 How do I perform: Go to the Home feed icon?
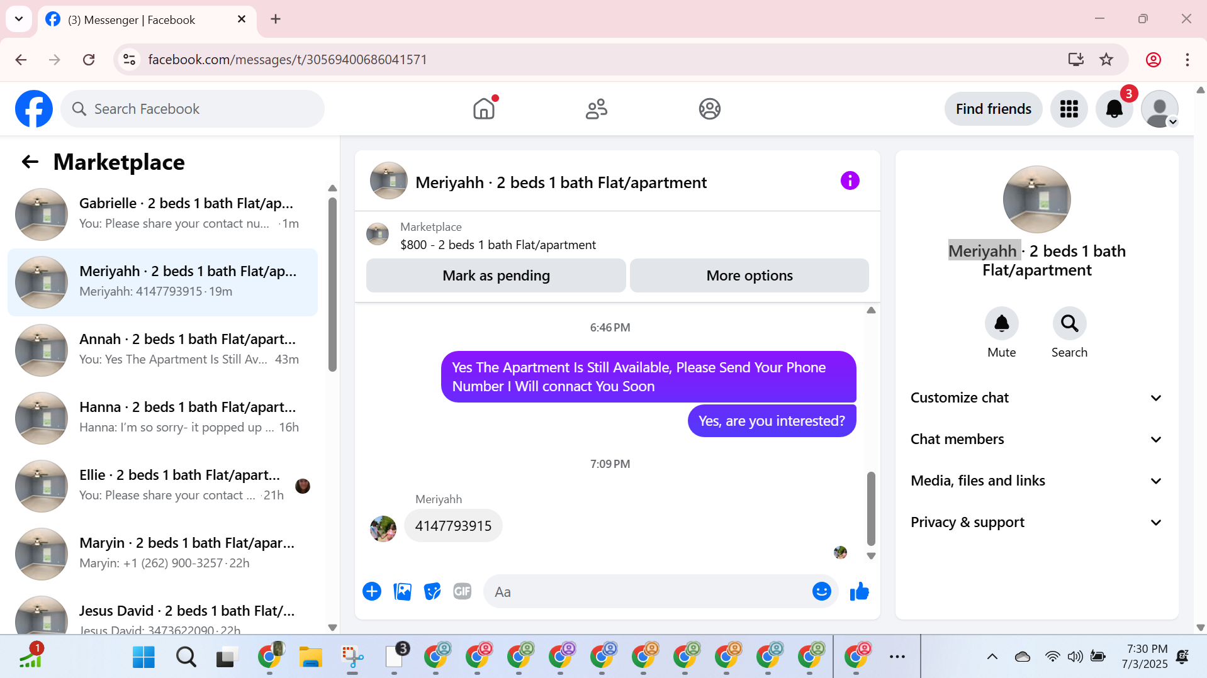coord(484,109)
